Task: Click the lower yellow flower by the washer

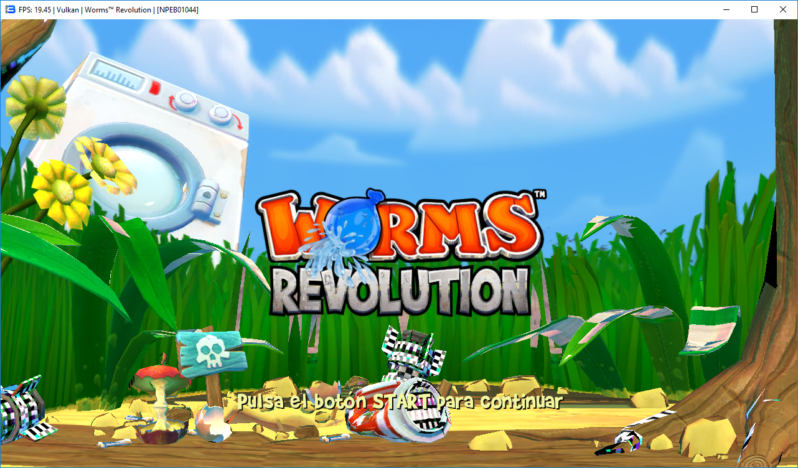Action: pyautogui.click(x=62, y=191)
